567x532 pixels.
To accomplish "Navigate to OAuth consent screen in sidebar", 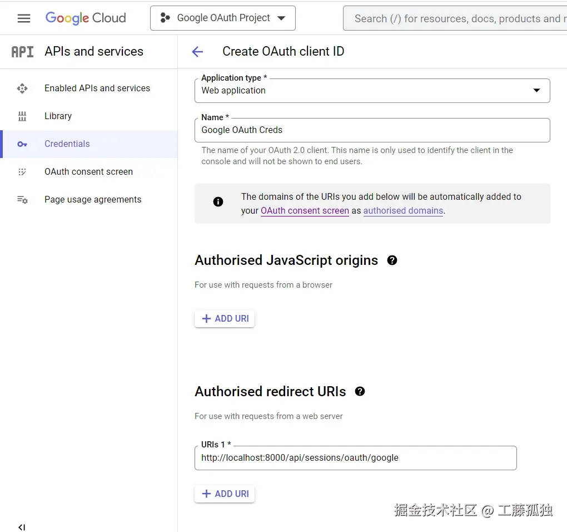I will (x=88, y=172).
